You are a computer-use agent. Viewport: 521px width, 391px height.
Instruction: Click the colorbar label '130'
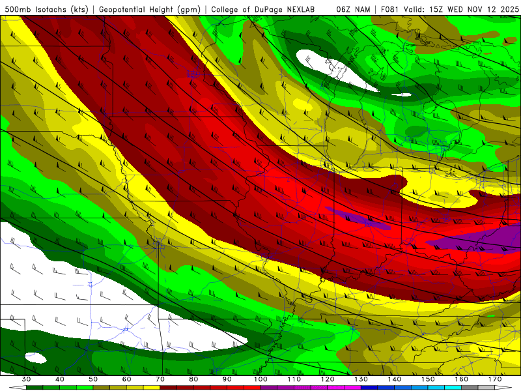coord(361,379)
